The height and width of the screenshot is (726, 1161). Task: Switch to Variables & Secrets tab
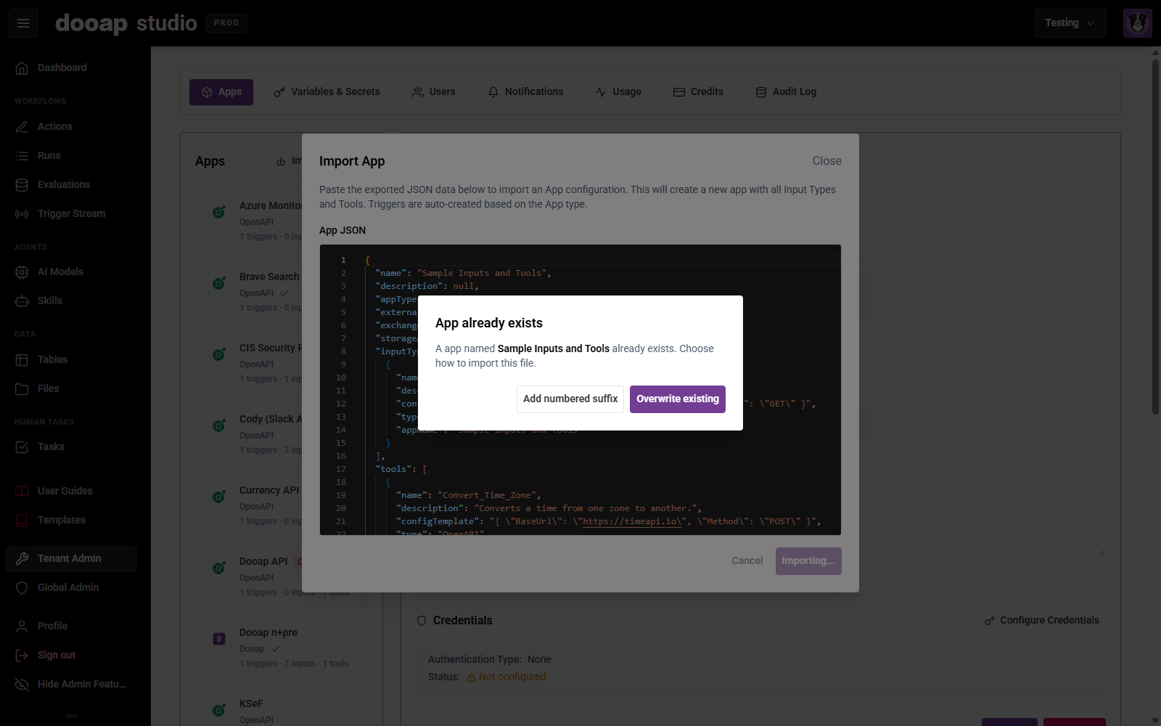click(327, 92)
